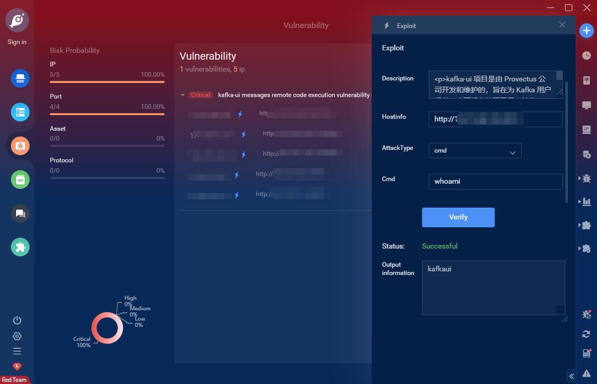597x384 pixels.
Task: Open the monitor icon in right sidebar
Action: coord(586,105)
